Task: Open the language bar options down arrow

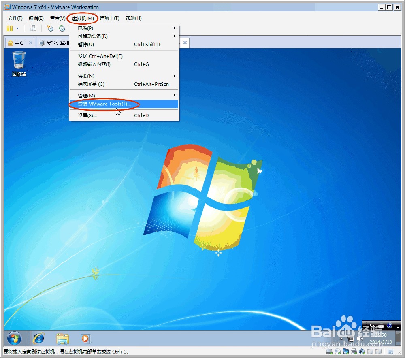Action: (x=398, y=327)
